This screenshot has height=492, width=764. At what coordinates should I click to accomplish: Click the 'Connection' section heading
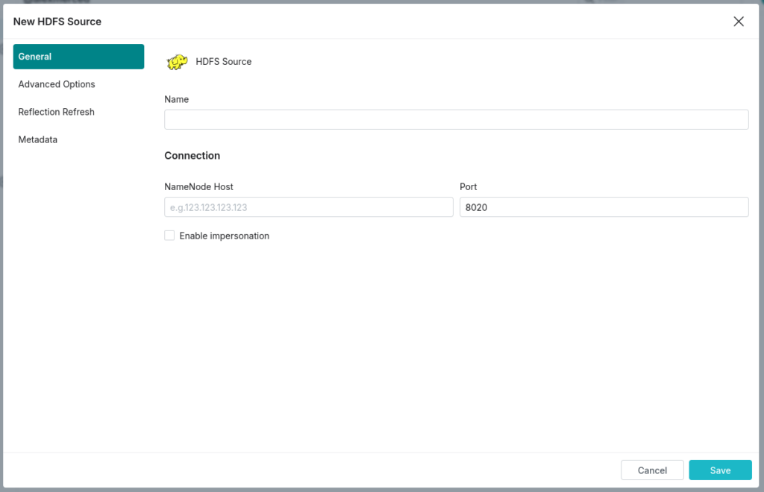(192, 156)
